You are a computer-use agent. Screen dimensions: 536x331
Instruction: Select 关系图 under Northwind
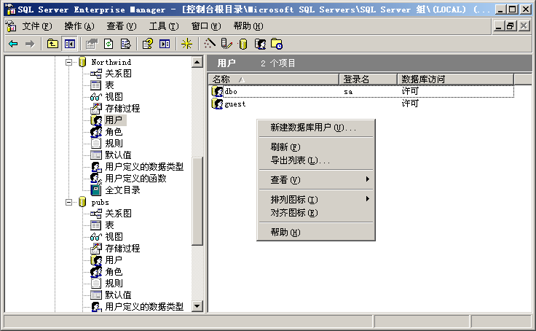[118, 73]
